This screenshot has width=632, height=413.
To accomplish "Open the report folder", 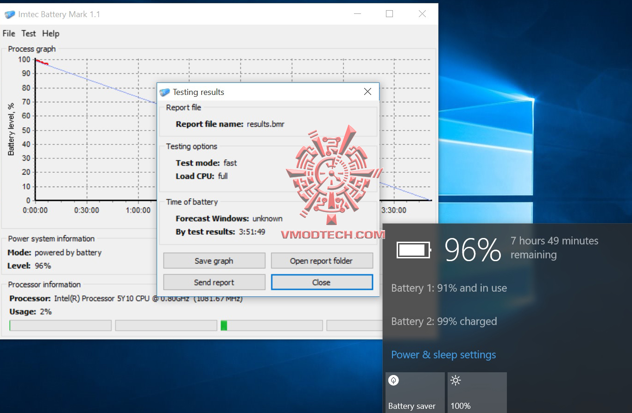I will click(x=322, y=261).
